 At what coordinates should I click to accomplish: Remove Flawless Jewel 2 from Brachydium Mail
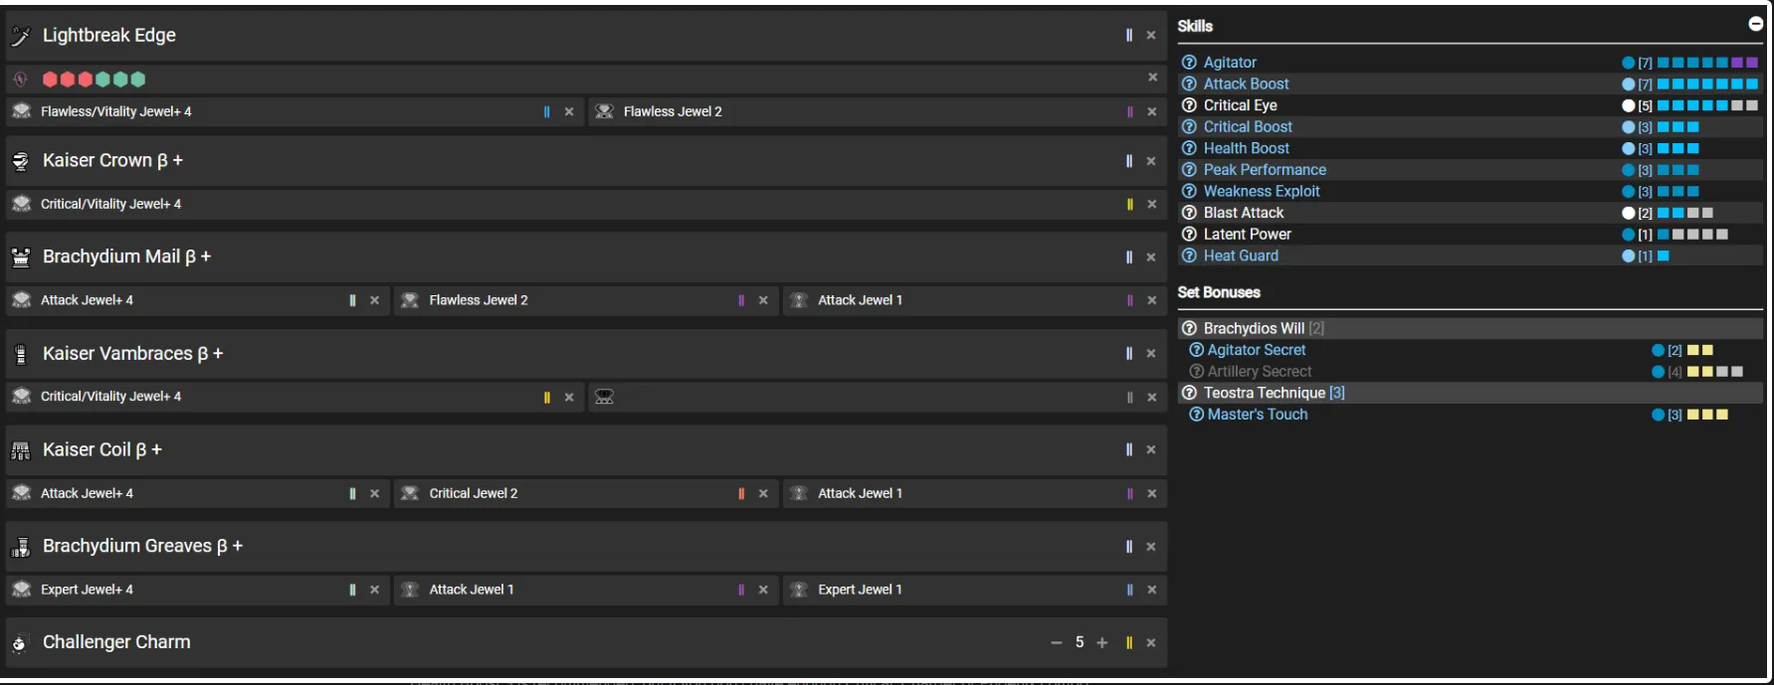763,300
